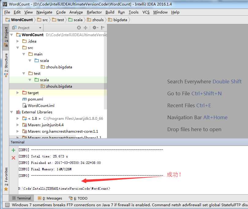Click test scala source folder icon
The height and width of the screenshot is (209, 248).
[x=37, y=80]
